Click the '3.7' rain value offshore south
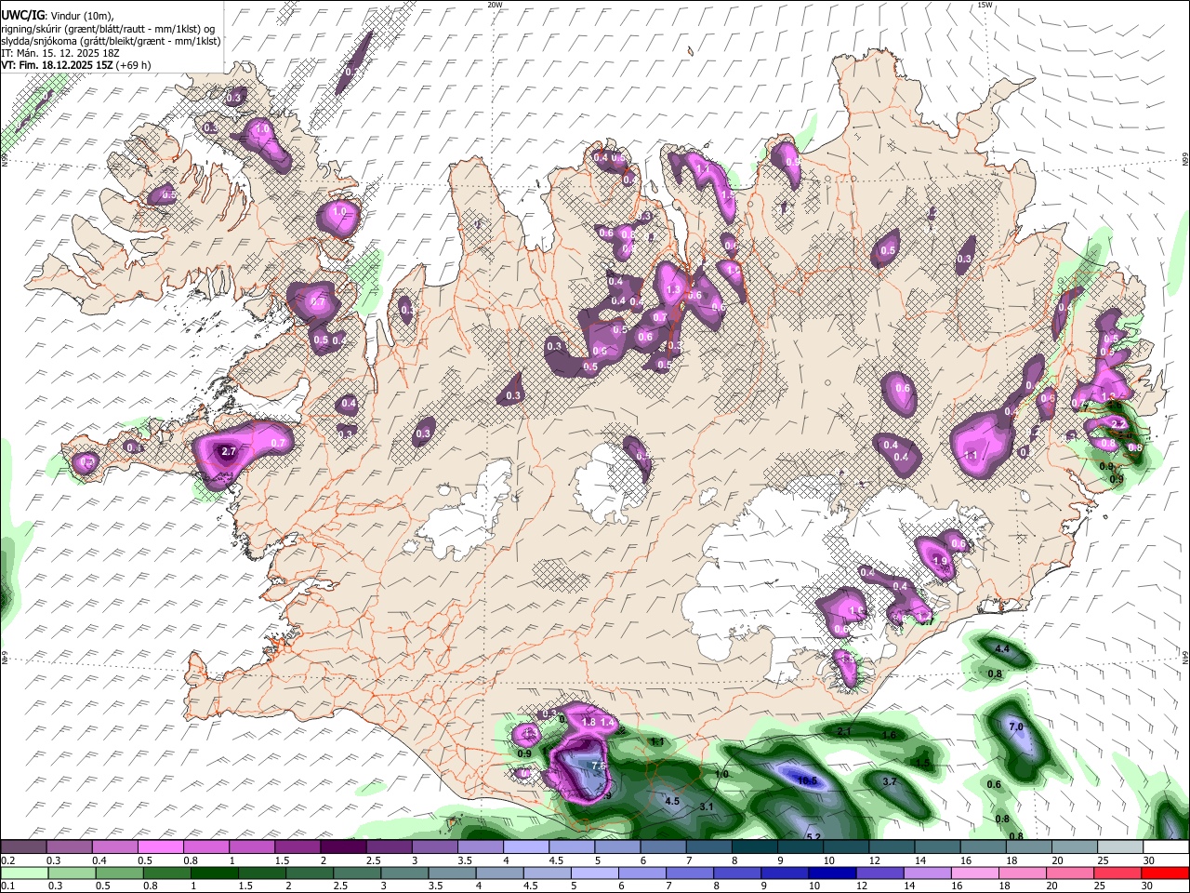 [x=889, y=781]
